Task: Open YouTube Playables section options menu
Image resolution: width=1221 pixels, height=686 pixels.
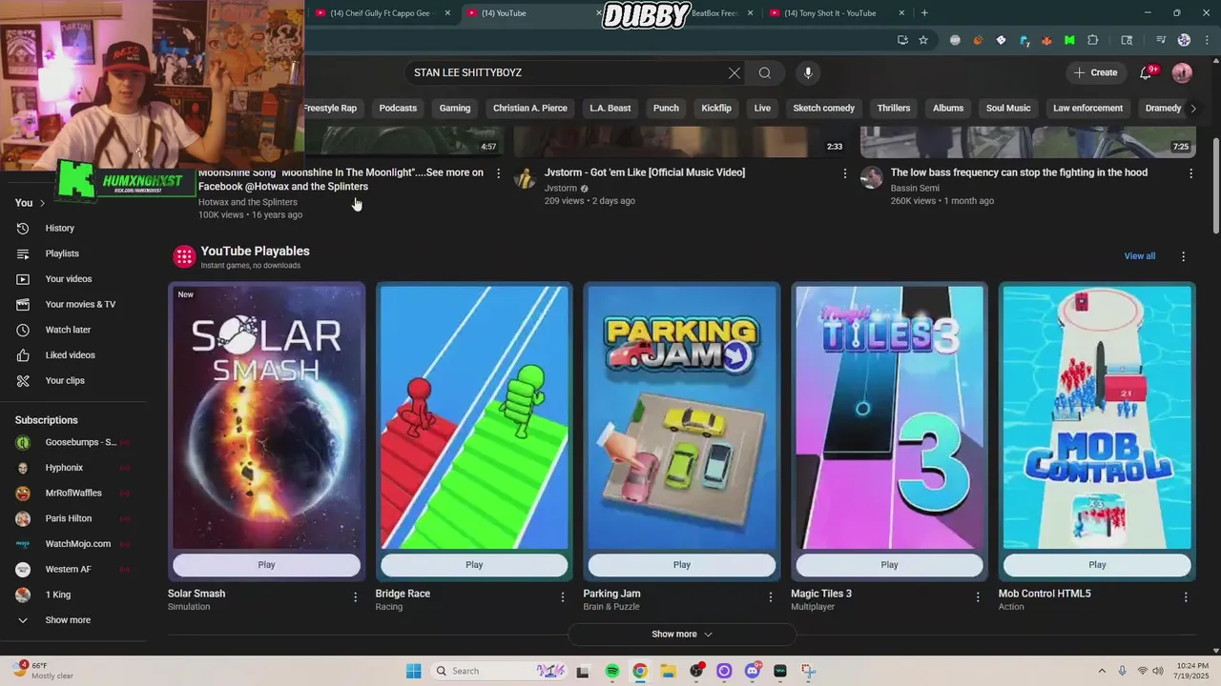Action: (x=1184, y=256)
